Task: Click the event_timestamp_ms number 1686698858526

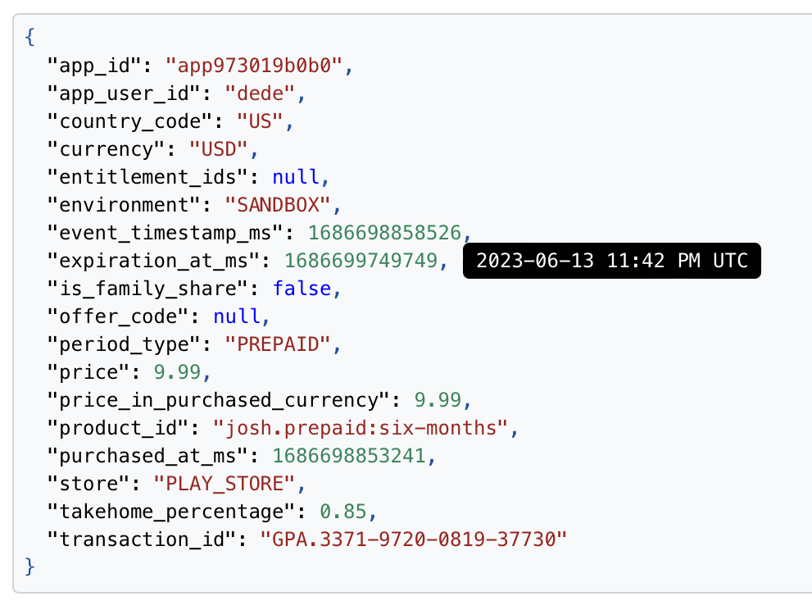Action: tap(385, 233)
